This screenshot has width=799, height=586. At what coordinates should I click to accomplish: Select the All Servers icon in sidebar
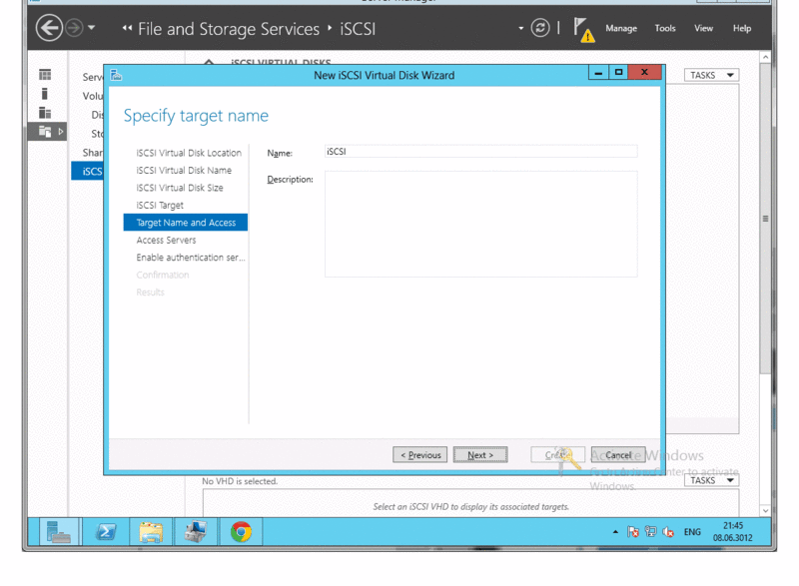(45, 113)
